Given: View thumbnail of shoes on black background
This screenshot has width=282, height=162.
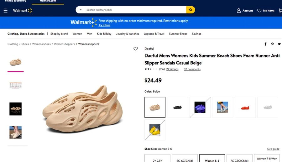Looking at the screenshot, I should click(15, 109).
